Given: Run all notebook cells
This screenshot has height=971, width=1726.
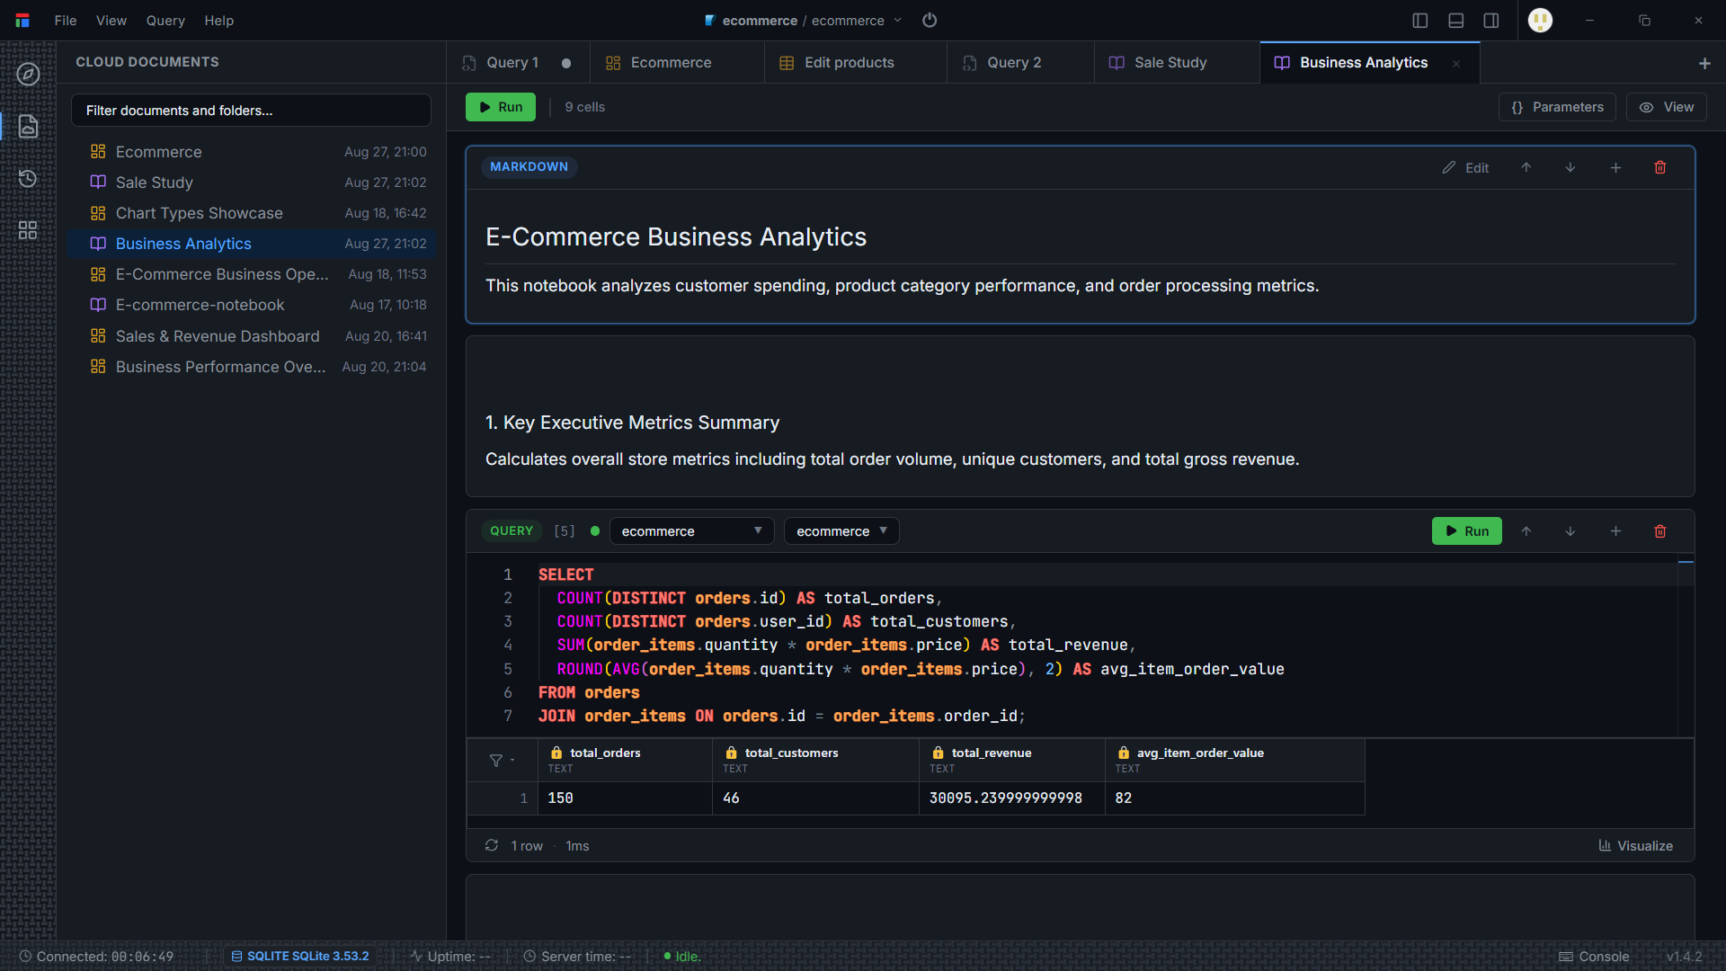Looking at the screenshot, I should coord(501,107).
